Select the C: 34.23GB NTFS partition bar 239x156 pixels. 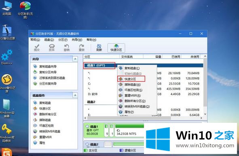click(129, 130)
